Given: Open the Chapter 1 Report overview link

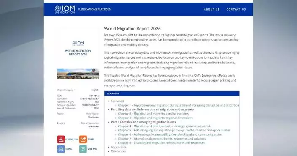Looking at the screenshot, I should coord(178,105).
